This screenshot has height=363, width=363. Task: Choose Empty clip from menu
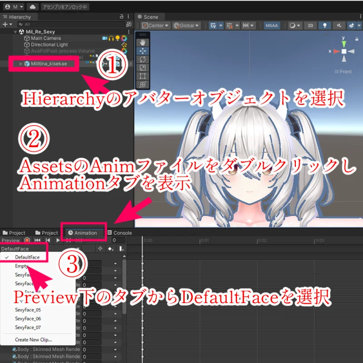click(21, 266)
